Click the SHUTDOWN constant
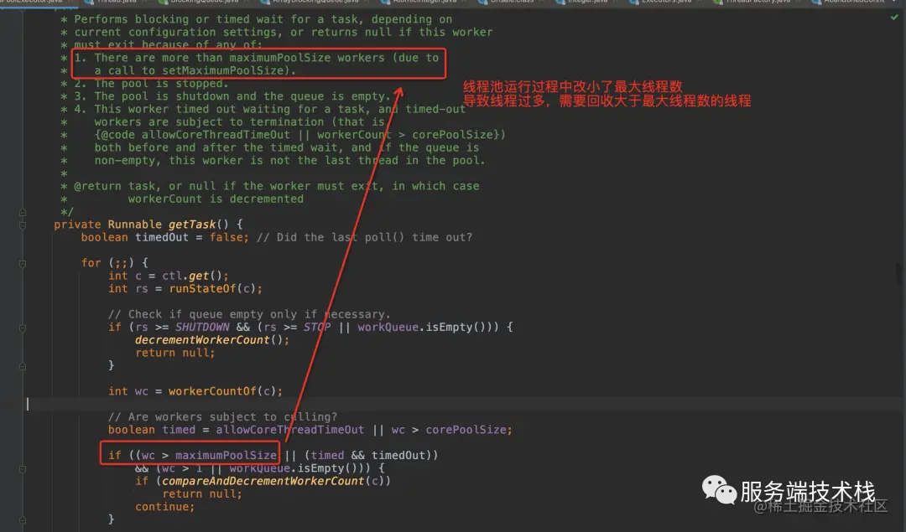 pos(202,328)
